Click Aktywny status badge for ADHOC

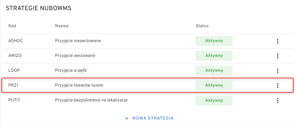coord(214,41)
